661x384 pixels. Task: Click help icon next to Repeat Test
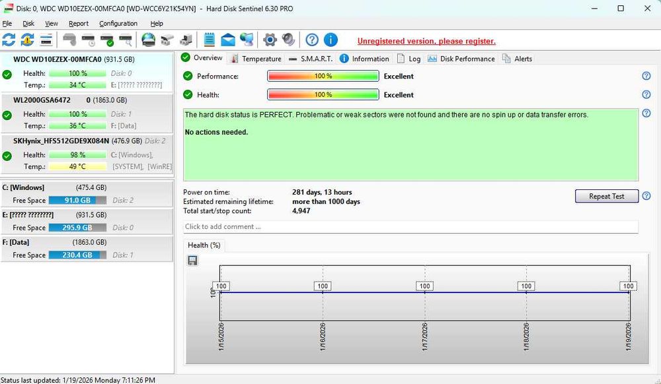646,196
